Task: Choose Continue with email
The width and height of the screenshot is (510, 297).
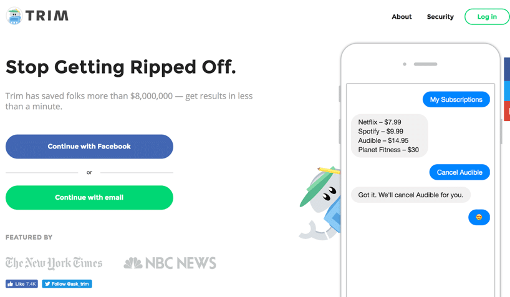Action: (x=89, y=197)
